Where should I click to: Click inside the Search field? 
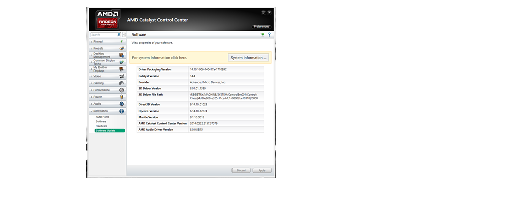coord(104,34)
